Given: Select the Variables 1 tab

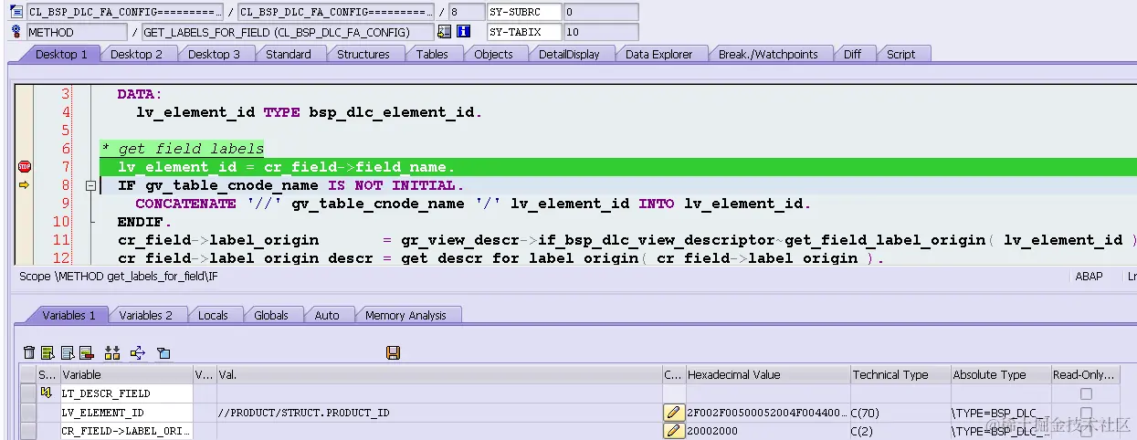Looking at the screenshot, I should click(x=68, y=315).
